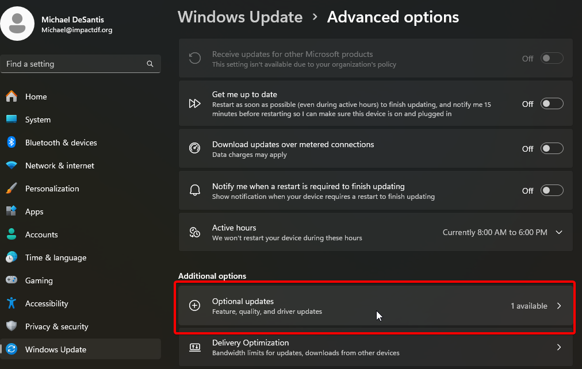The width and height of the screenshot is (582, 369).
Task: Click the Accessibility figure icon
Action: coord(12,303)
